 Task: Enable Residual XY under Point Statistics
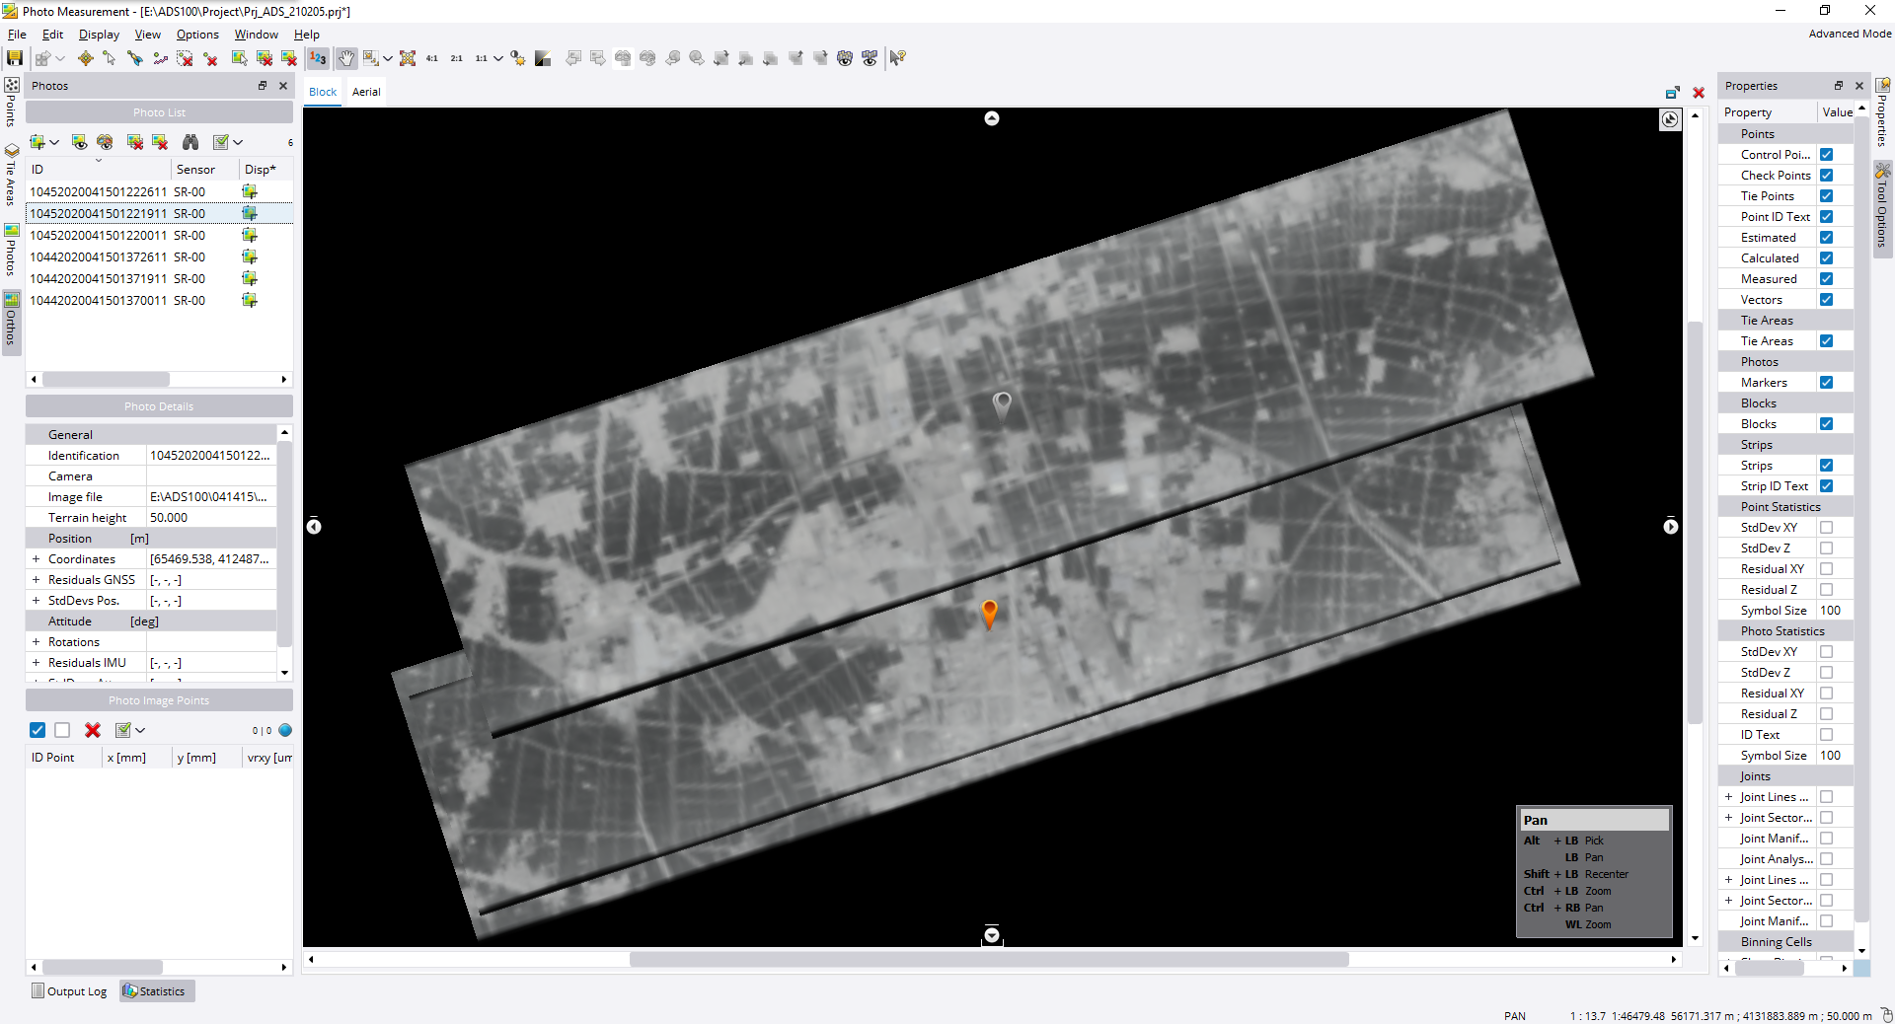(x=1826, y=569)
